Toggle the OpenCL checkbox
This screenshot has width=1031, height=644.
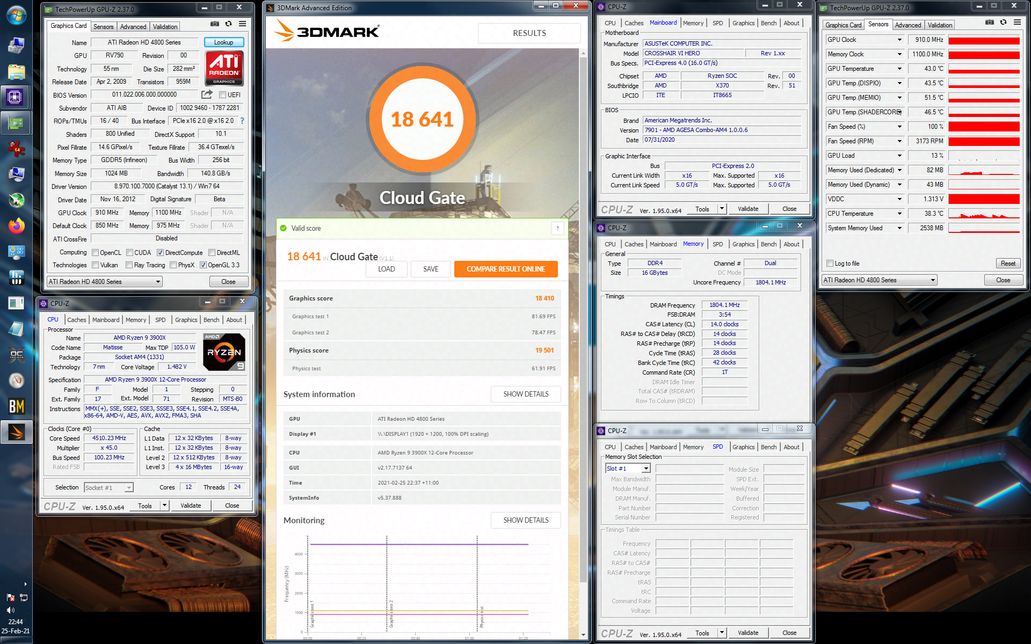tap(95, 253)
